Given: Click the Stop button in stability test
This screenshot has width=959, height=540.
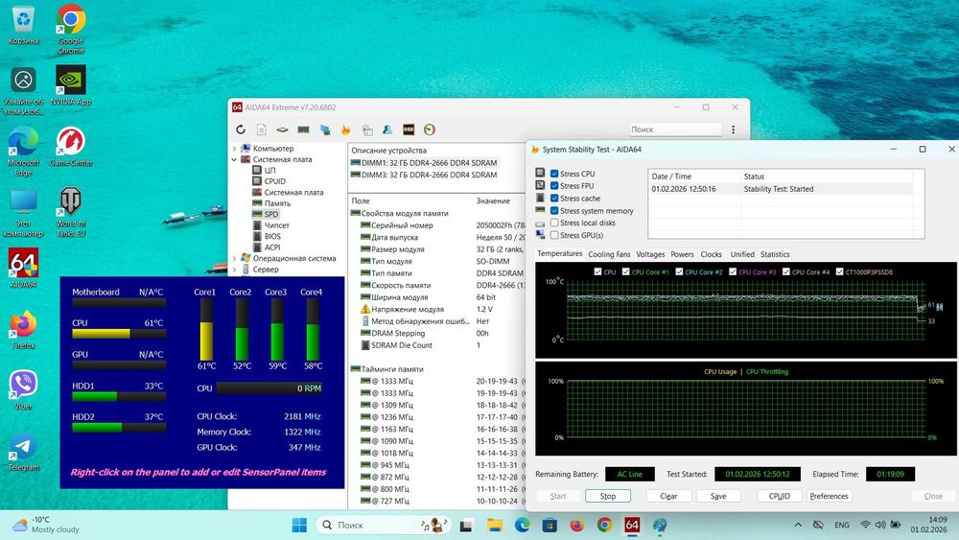Looking at the screenshot, I should tap(607, 496).
